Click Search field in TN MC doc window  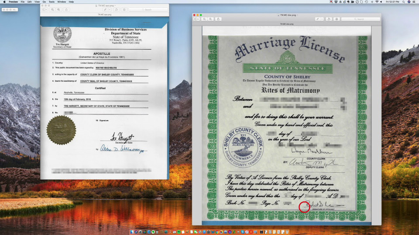[x=361, y=19]
